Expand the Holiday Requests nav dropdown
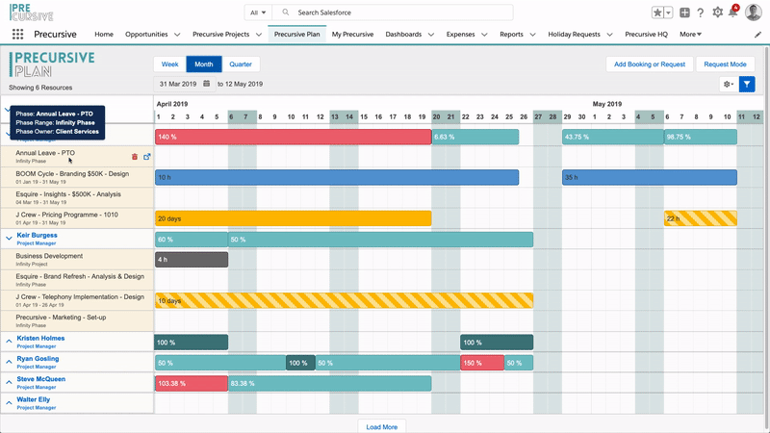Viewport: 770px width, 433px height. [609, 35]
